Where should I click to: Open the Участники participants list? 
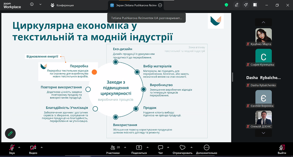[x=113, y=150]
